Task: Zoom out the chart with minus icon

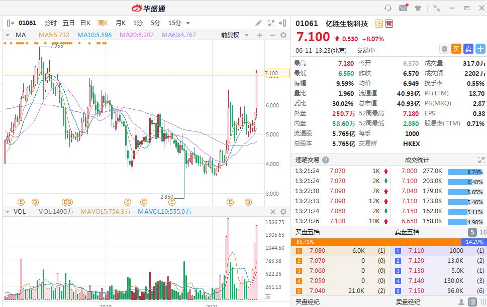Action: coord(272,35)
